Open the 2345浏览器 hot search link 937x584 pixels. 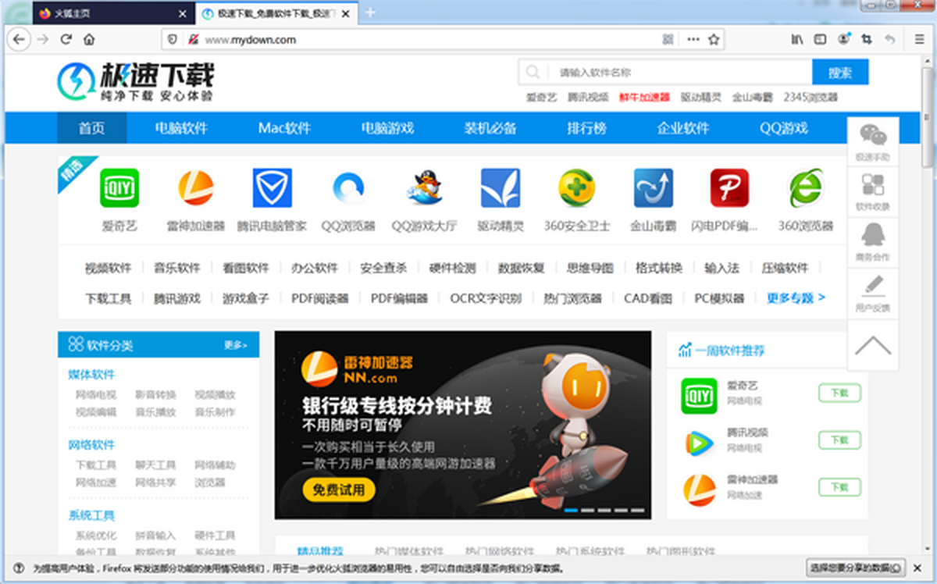tap(811, 97)
